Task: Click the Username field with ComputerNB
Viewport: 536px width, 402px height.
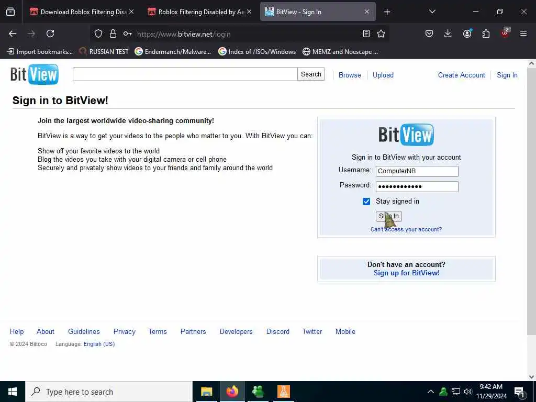Action: coord(417,171)
